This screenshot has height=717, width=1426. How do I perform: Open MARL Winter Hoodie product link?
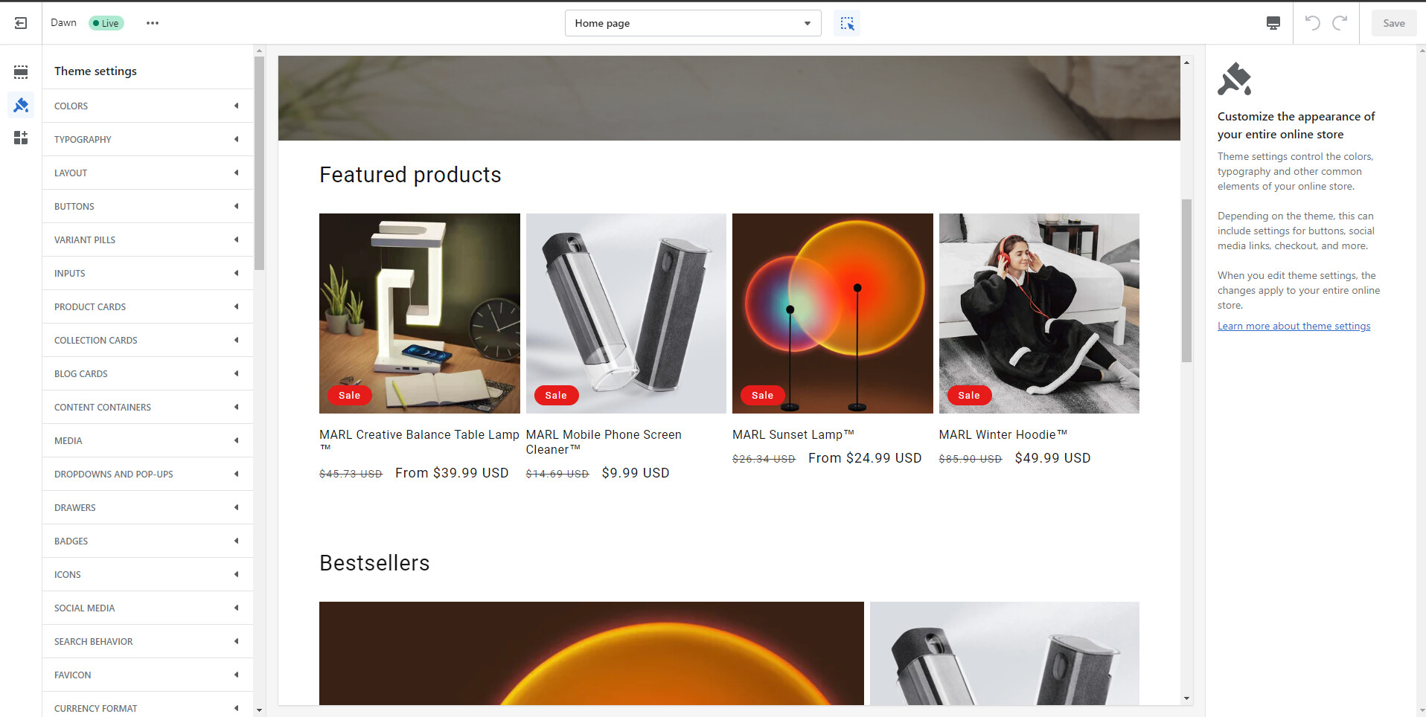click(x=1003, y=434)
